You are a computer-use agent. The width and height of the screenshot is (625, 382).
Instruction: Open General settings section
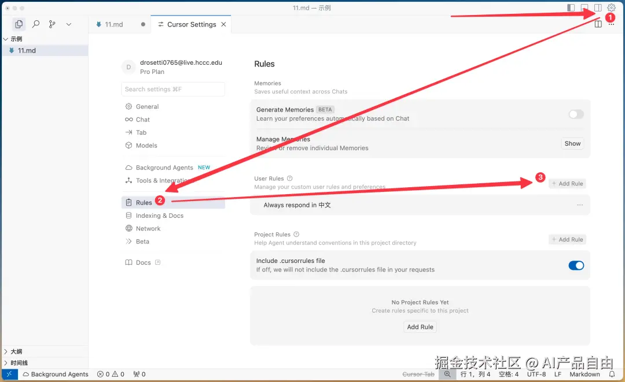(173, 107)
